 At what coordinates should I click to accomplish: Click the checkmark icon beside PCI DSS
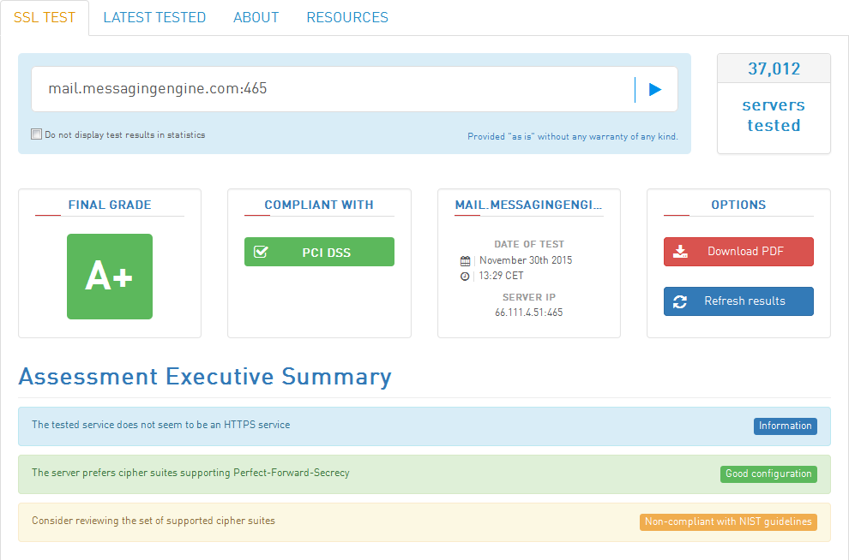point(261,252)
